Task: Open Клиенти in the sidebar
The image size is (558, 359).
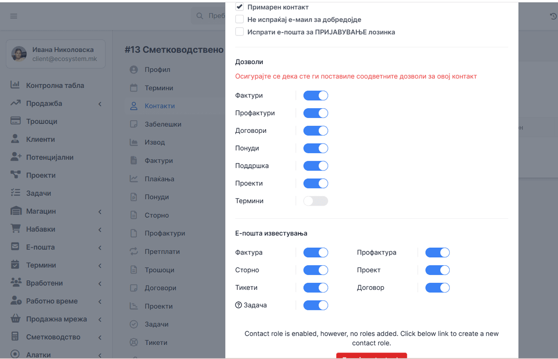Action: click(40, 139)
